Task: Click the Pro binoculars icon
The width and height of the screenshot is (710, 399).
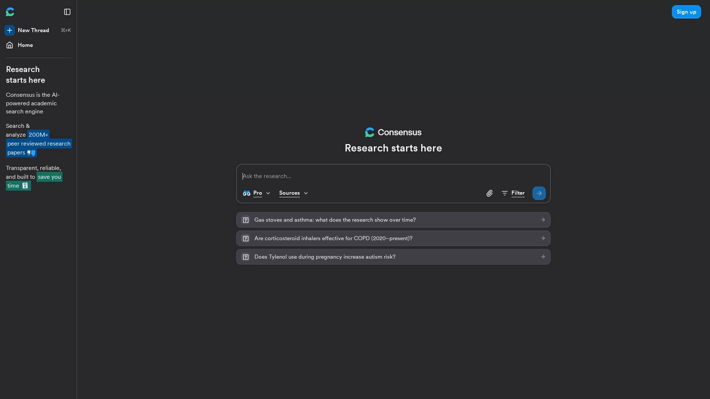Action: click(x=247, y=193)
